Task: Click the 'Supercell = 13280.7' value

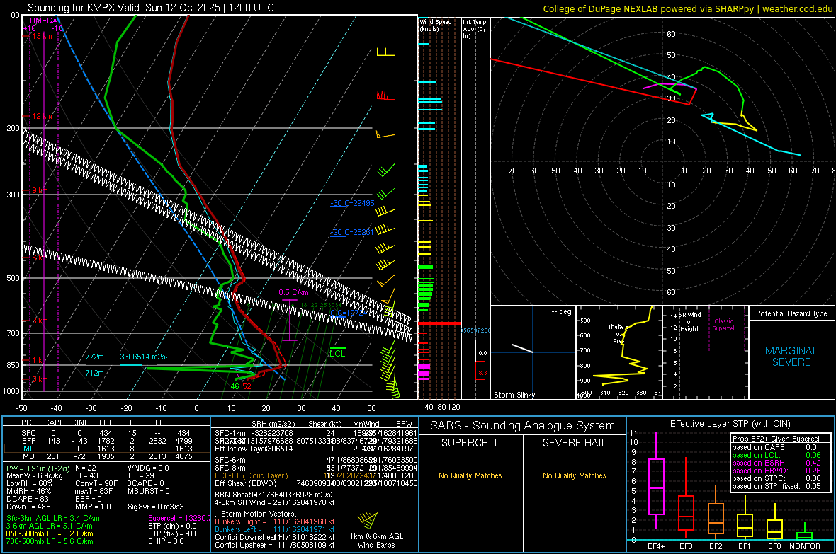Action: [179, 518]
